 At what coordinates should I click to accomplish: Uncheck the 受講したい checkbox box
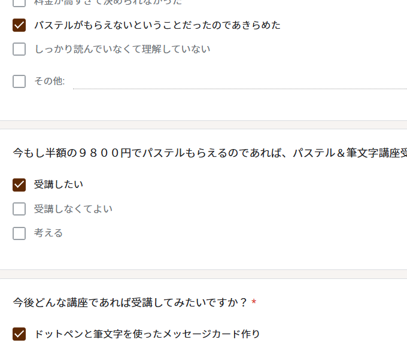pos(19,185)
